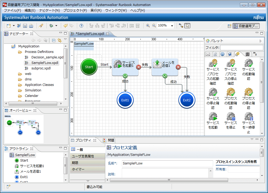
Task: Select SampleFLow.xpdl in the navigator
Action: point(42,63)
